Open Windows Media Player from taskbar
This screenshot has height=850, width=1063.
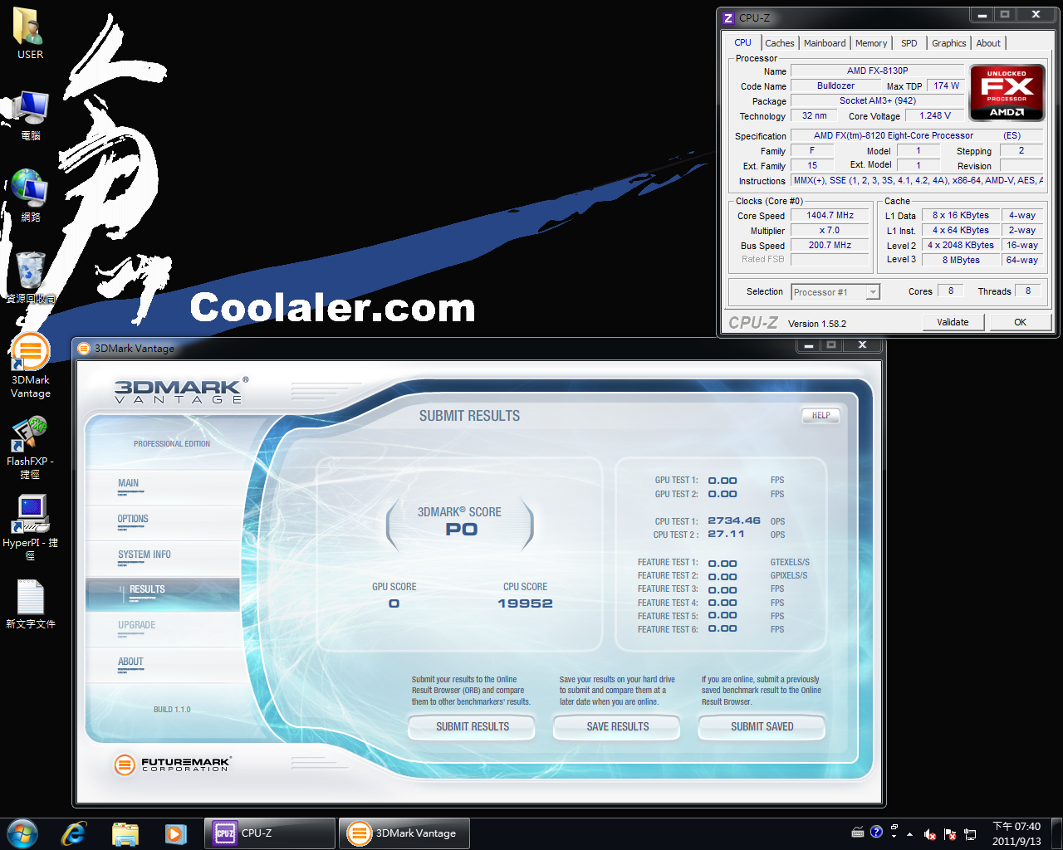(175, 833)
